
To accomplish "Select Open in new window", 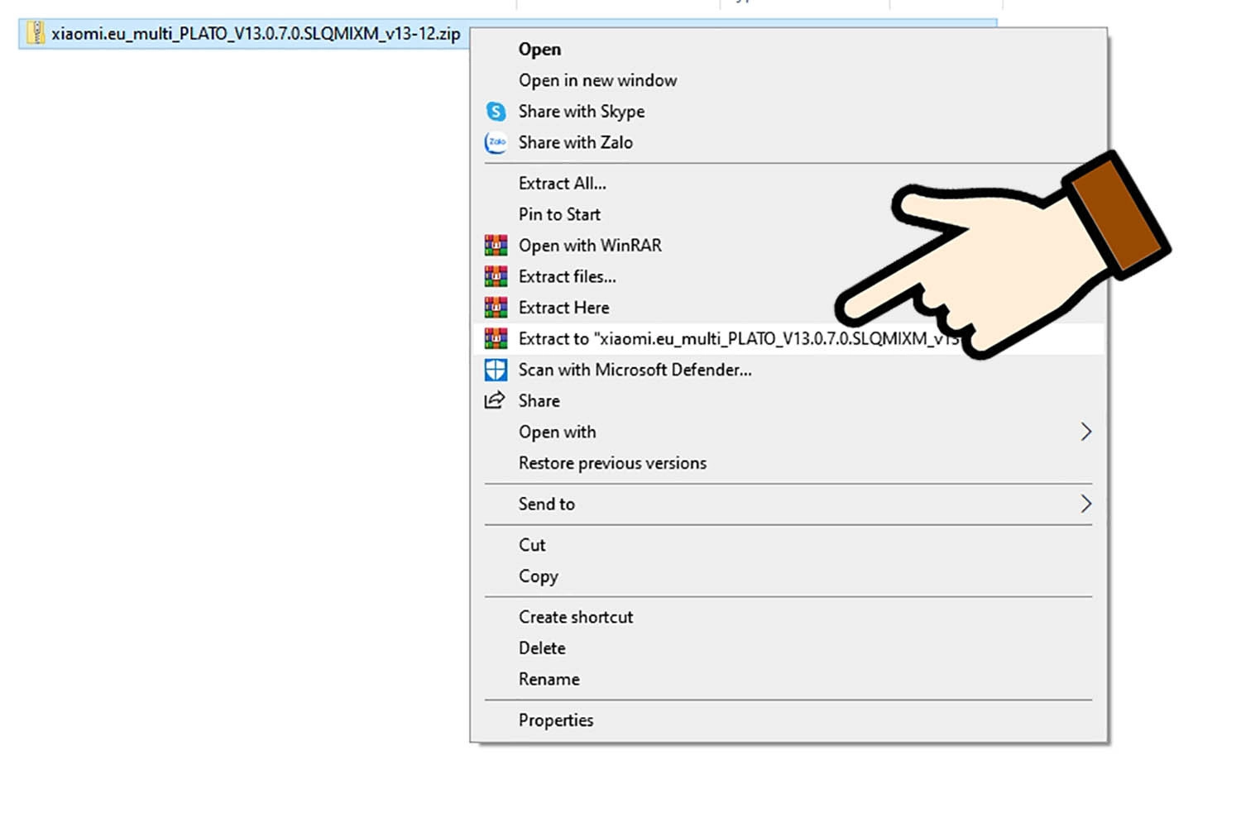I will (789, 80).
